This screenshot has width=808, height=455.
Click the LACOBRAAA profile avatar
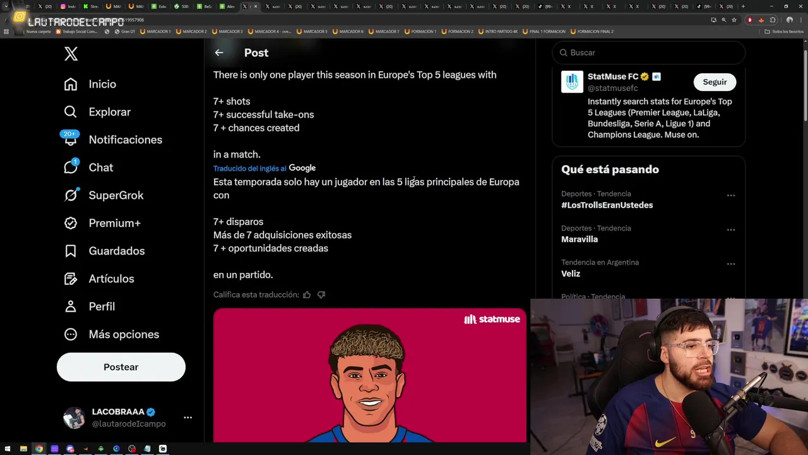pyautogui.click(x=74, y=418)
